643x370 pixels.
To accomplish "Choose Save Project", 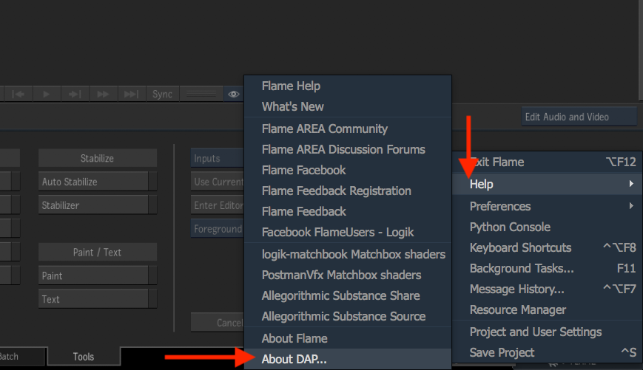I will (548, 352).
